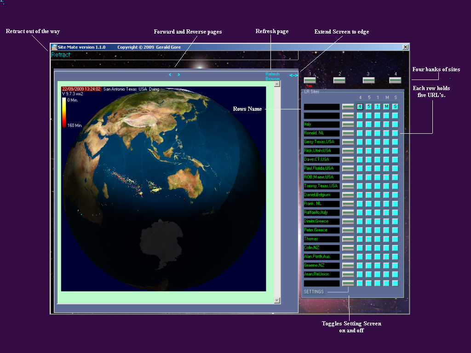Screen dimensions: 471x353
Task: Open Tommy,Texas,USA's URL in column M
Action: [386, 186]
